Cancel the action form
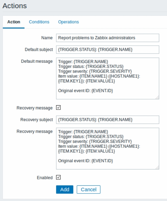The height and width of the screenshot is (201, 167). click(89, 189)
